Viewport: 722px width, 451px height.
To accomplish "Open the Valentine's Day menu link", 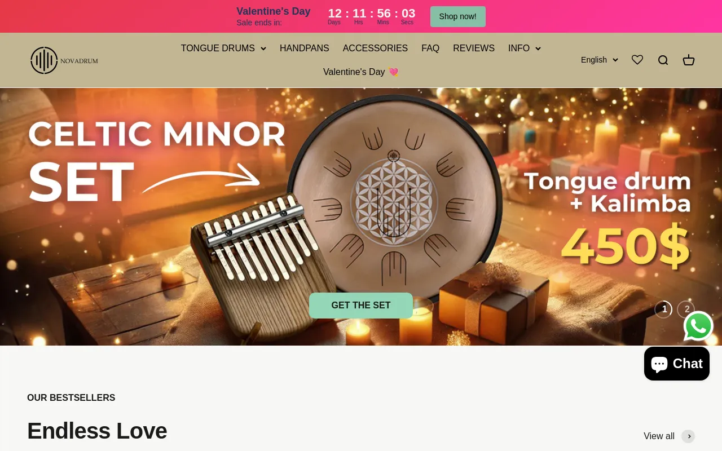I will [361, 72].
